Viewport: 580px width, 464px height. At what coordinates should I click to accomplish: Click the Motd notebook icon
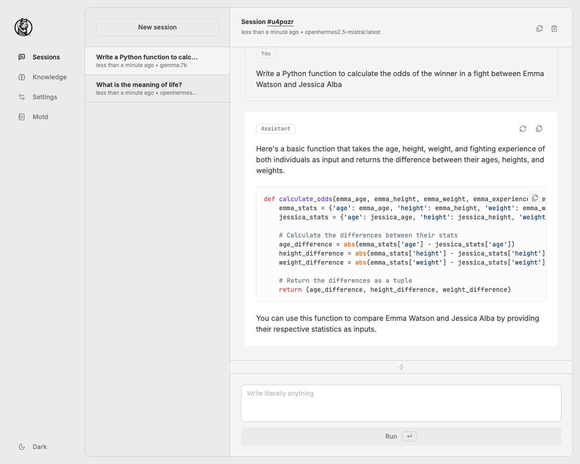[22, 117]
